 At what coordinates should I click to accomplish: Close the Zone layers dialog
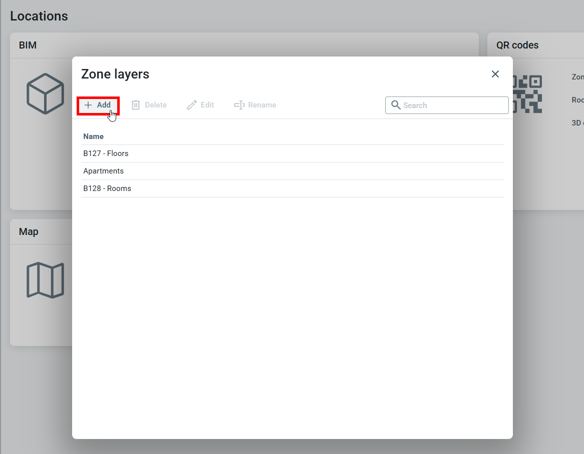495,74
